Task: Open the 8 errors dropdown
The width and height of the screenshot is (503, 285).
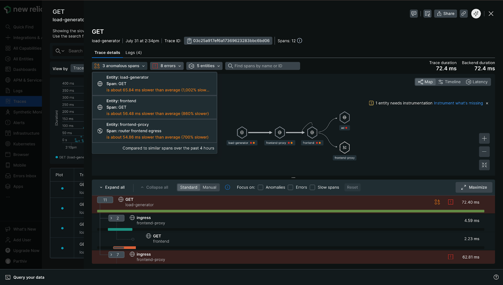Action: click(167, 66)
